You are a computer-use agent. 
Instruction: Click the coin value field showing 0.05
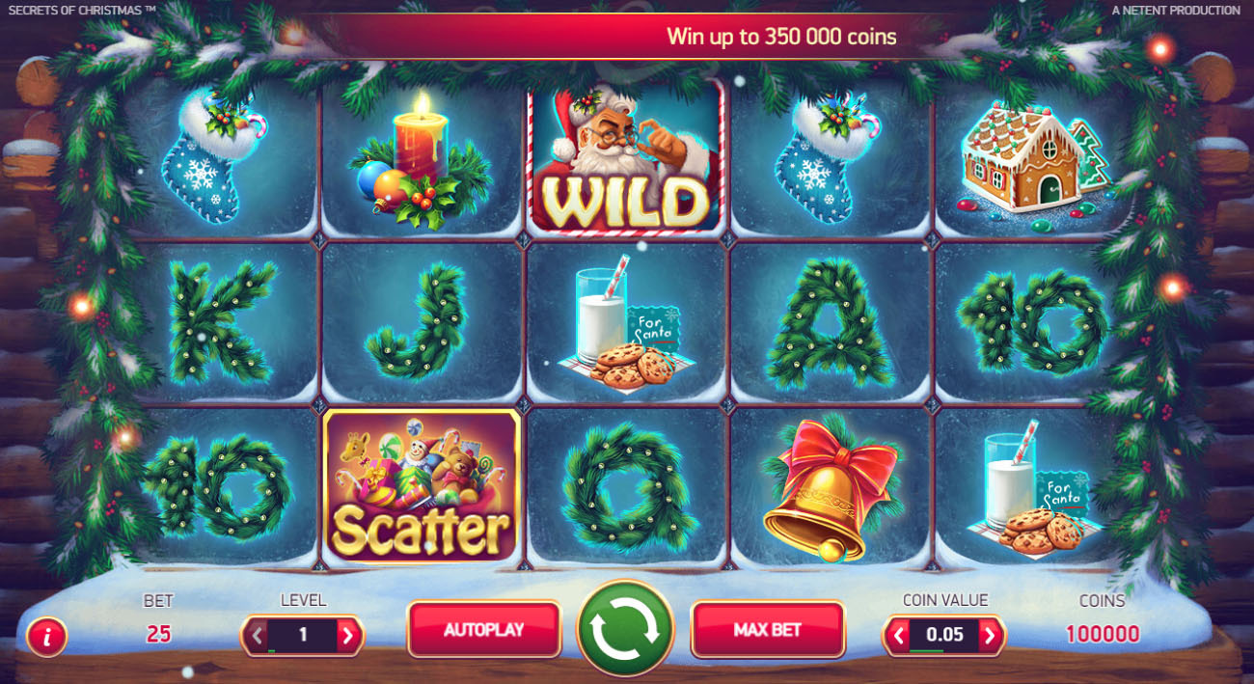(943, 635)
